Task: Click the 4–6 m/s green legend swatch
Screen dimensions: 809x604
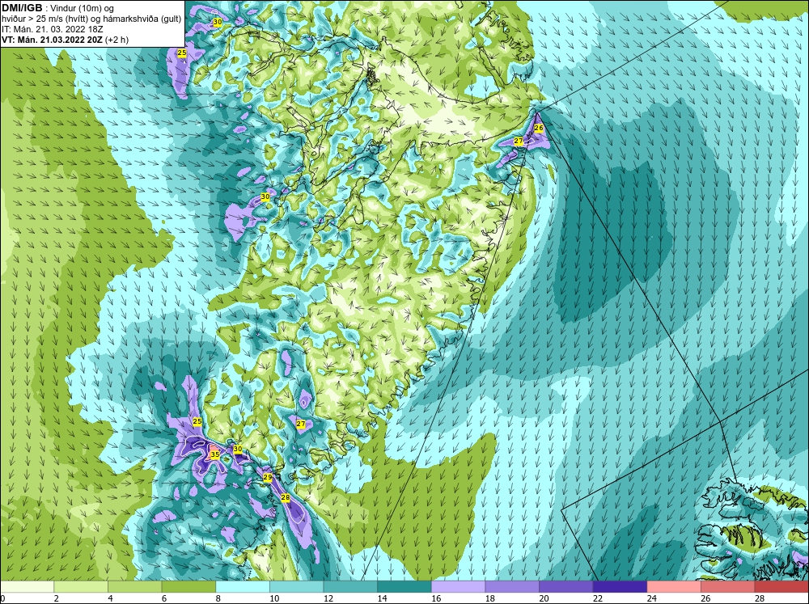Action: (x=134, y=586)
